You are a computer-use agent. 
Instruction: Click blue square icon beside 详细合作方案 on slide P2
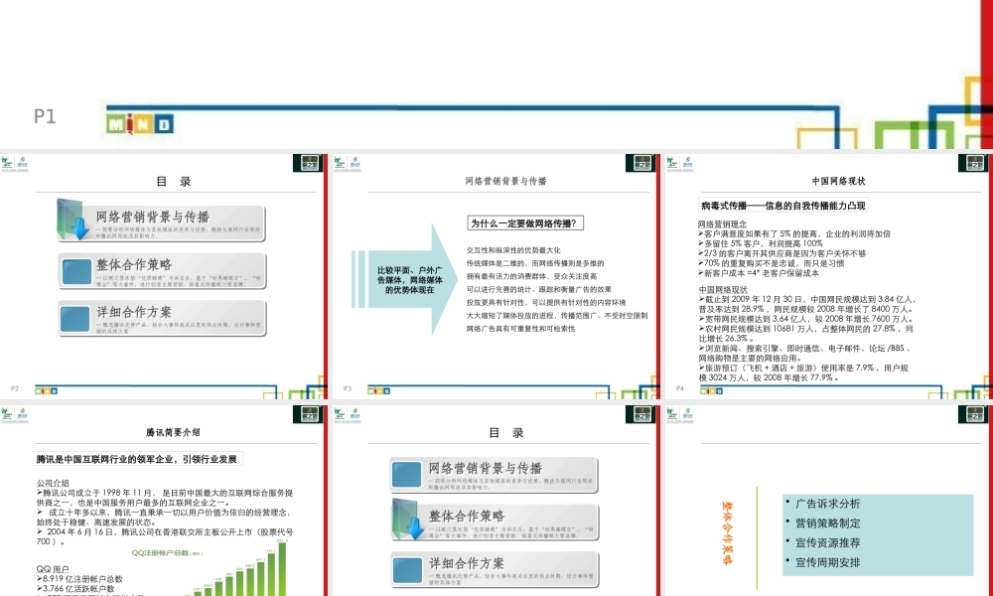pyautogui.click(x=75, y=319)
